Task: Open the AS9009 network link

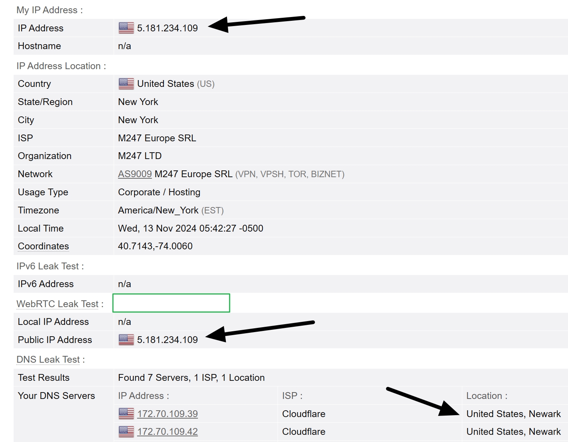Action: click(x=134, y=174)
